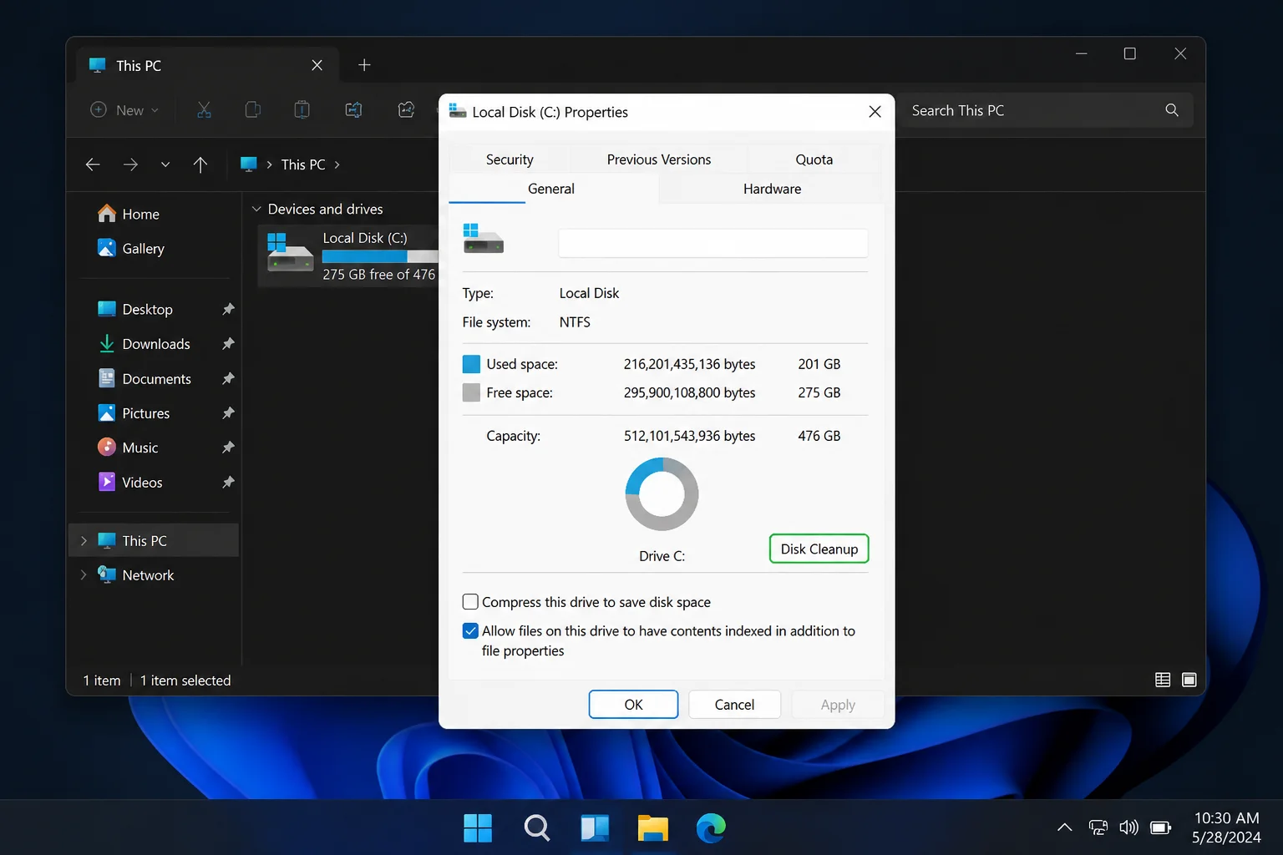Show hidden system tray icons

pos(1064,827)
